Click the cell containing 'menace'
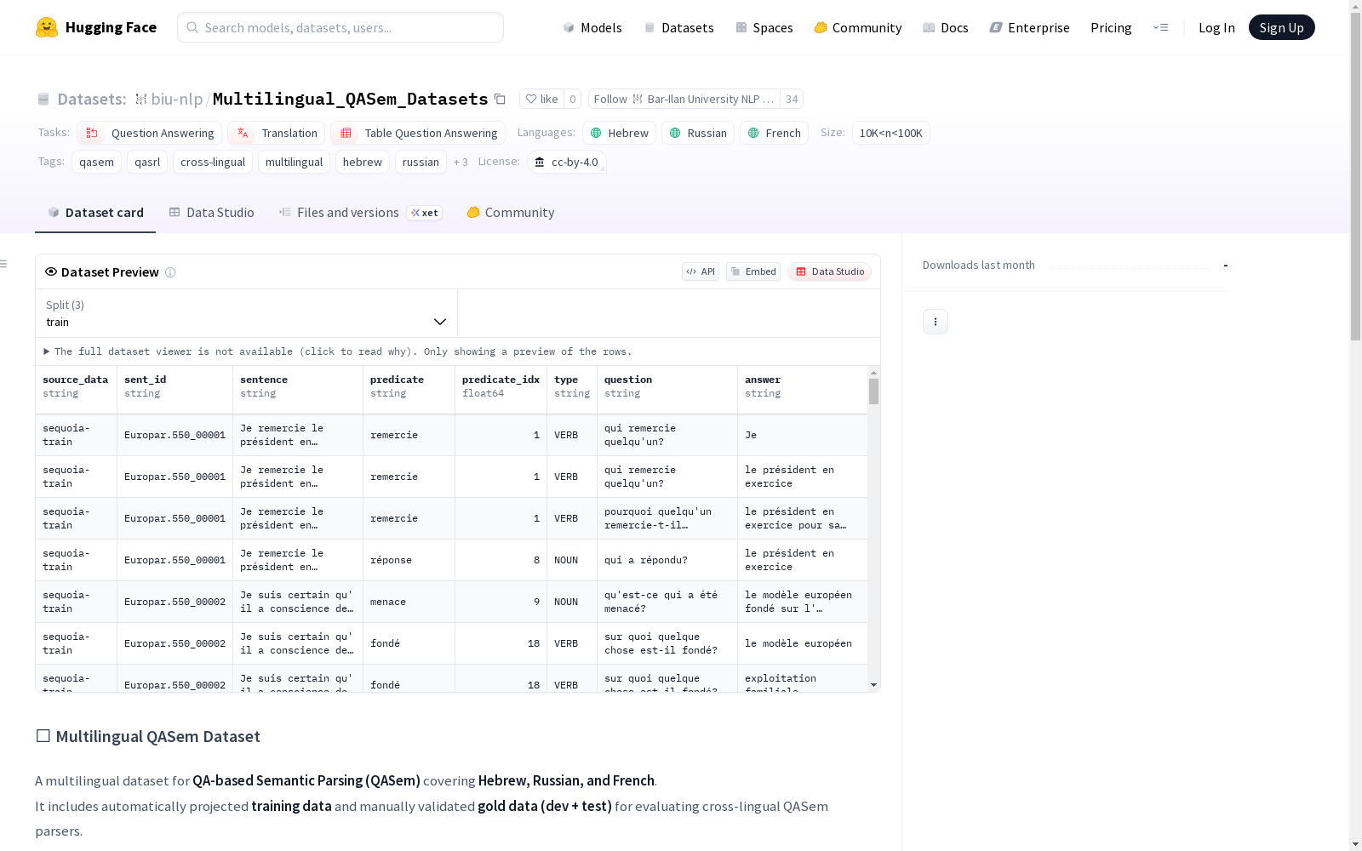 409,602
